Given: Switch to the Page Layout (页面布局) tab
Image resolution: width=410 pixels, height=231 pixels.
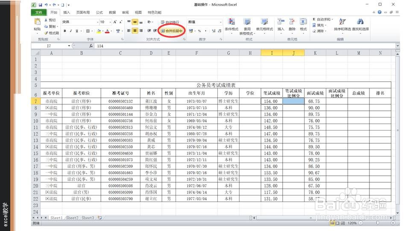Looking at the screenshot, I should [83, 12].
